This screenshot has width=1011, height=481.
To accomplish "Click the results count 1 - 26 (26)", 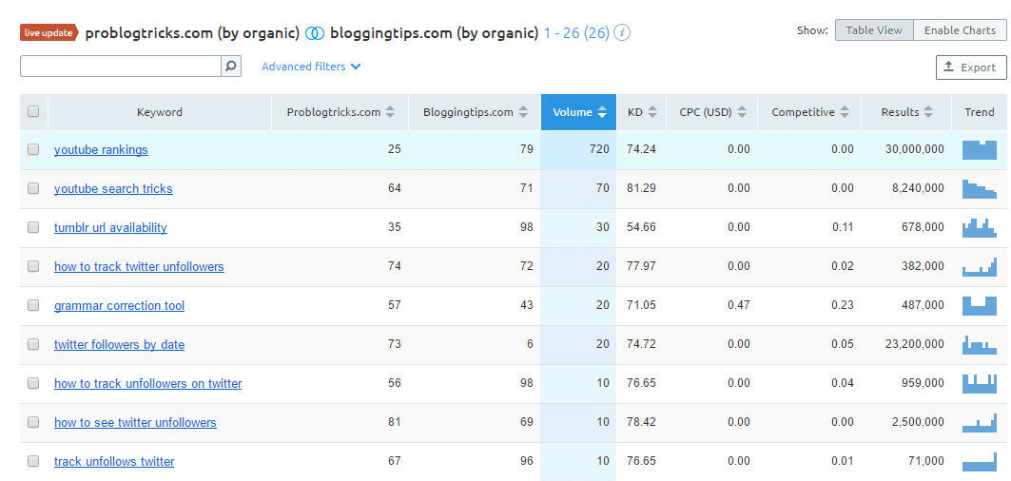I will [x=576, y=33].
